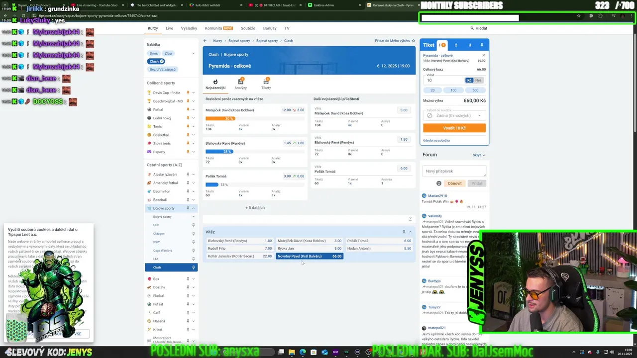This screenshot has height=358, width=637.
Task: Pin the KSW league
Action: point(194,242)
